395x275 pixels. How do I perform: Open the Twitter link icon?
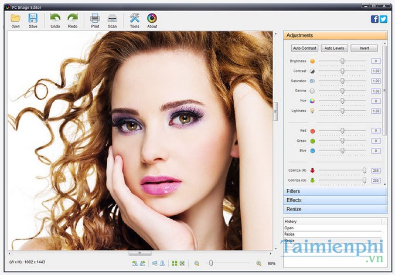pyautogui.click(x=383, y=19)
